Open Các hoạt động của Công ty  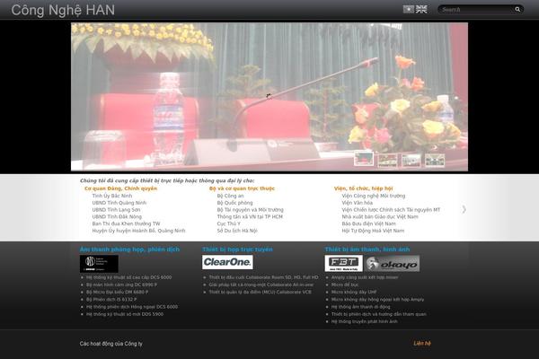tap(110, 344)
